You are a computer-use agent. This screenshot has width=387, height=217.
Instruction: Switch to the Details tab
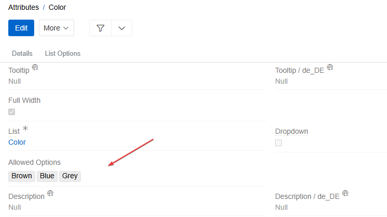pyautogui.click(x=22, y=53)
